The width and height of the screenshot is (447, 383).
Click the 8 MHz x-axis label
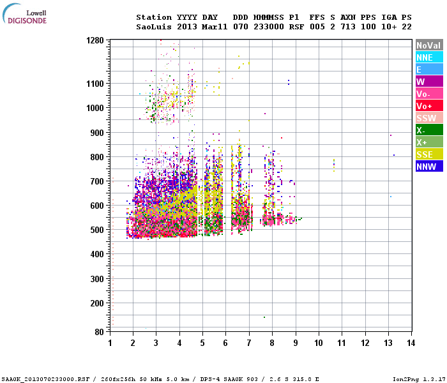(272, 343)
